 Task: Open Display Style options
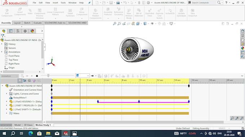(145, 23)
